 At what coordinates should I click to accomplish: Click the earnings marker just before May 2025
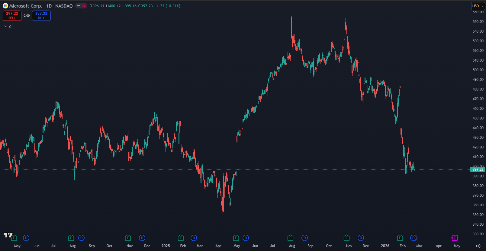pos(236,238)
